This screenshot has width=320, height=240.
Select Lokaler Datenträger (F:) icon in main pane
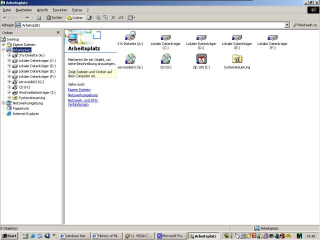click(x=272, y=37)
